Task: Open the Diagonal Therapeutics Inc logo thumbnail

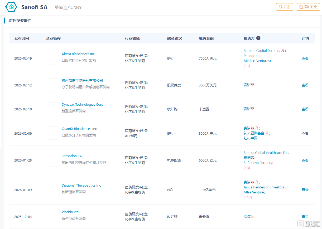Action: pyautogui.click(x=52, y=190)
